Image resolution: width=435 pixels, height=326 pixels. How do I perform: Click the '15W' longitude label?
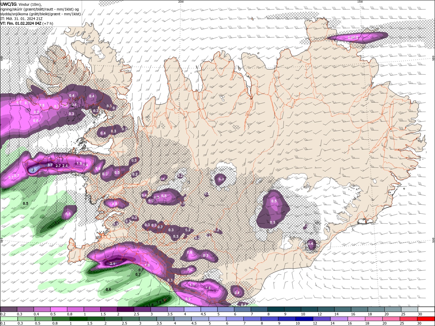pos(360,2)
